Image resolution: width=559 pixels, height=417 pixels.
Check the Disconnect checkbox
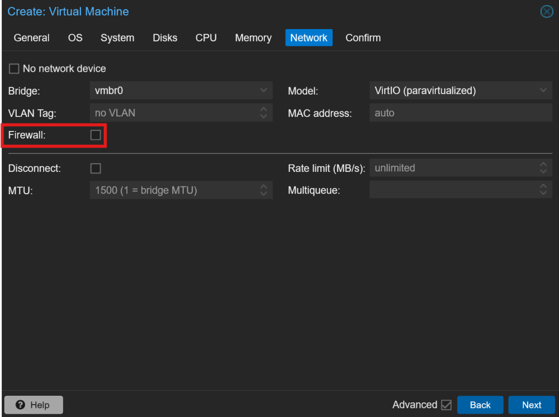pos(96,168)
